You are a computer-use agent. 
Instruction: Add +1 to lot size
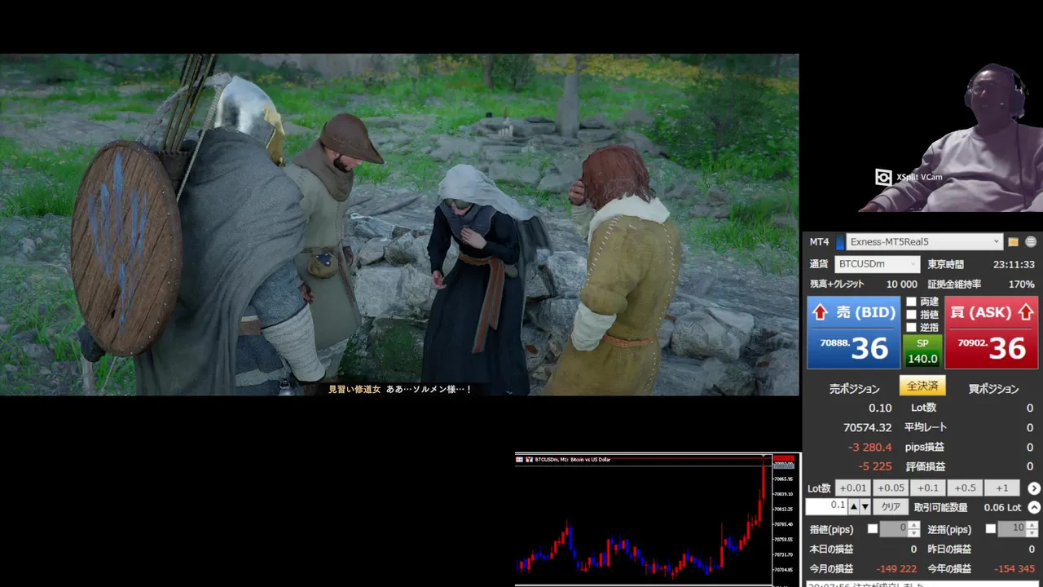click(1002, 488)
